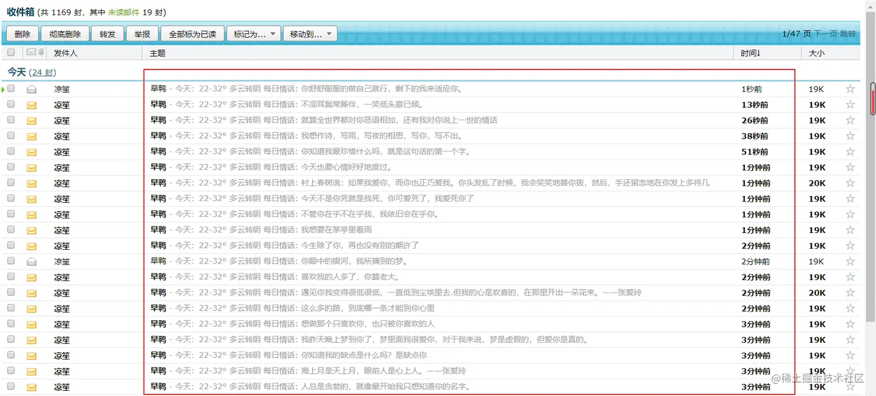Check the box for "你知道我最珍惜什么吗" email

(11, 151)
